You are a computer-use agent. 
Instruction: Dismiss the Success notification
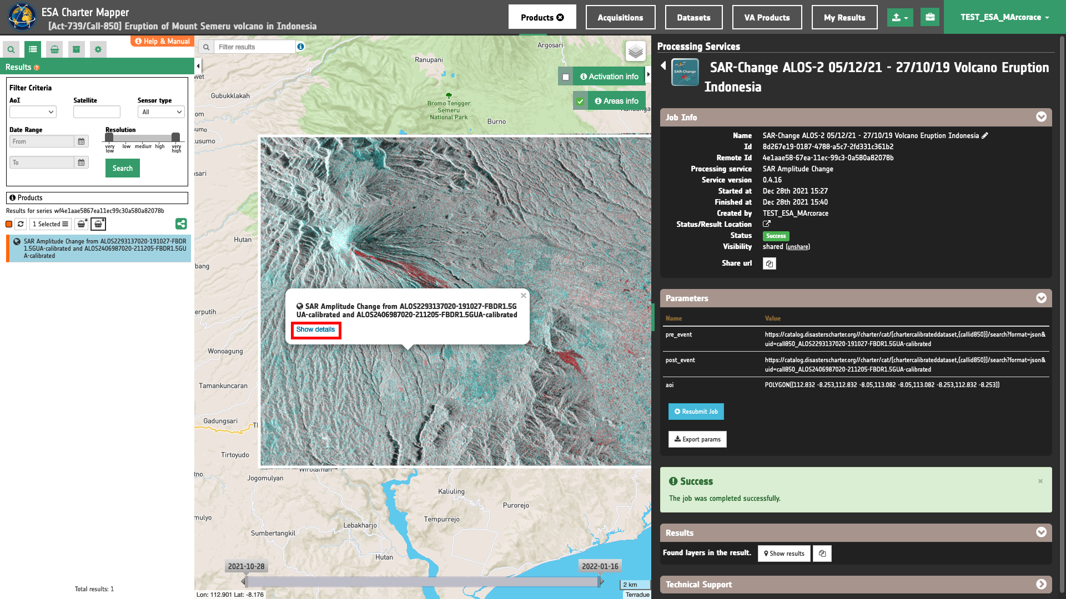coord(1040,481)
